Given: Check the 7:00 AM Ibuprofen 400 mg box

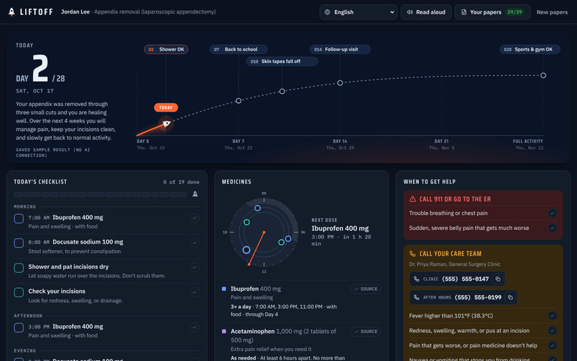Looking at the screenshot, I should click(19, 218).
